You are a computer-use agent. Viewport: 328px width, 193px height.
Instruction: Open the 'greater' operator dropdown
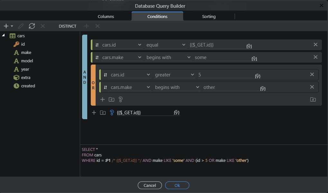[174, 75]
